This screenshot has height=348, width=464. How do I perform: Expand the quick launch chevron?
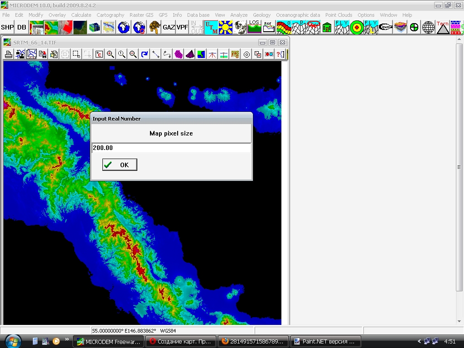point(67,339)
